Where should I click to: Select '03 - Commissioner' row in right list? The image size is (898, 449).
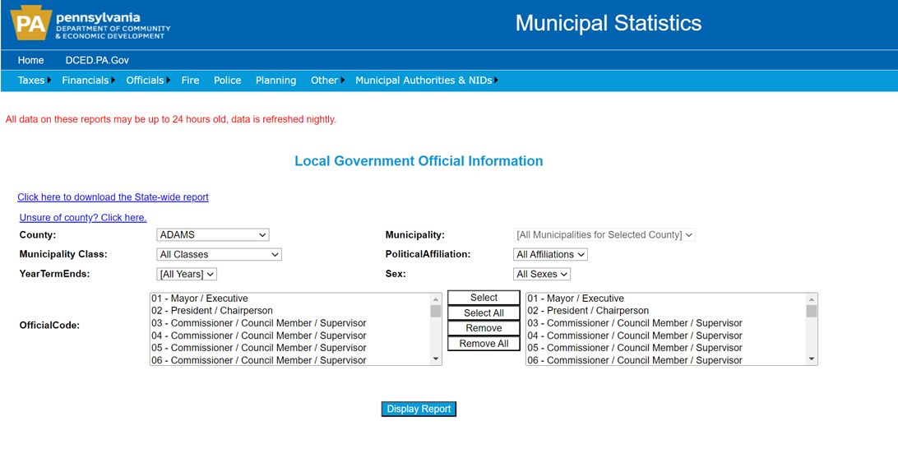(x=666, y=323)
